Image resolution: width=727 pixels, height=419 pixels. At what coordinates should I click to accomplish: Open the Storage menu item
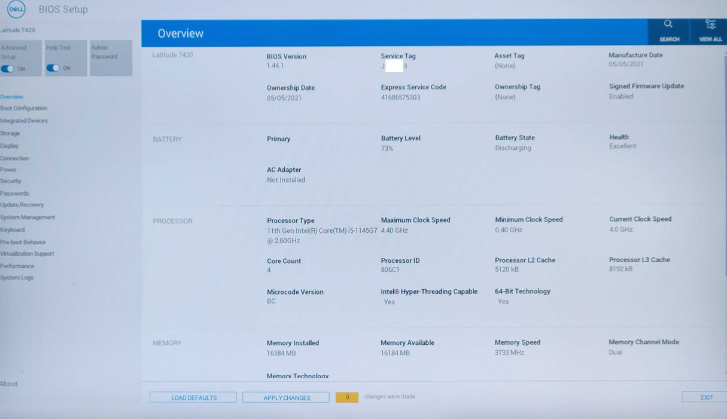10,133
